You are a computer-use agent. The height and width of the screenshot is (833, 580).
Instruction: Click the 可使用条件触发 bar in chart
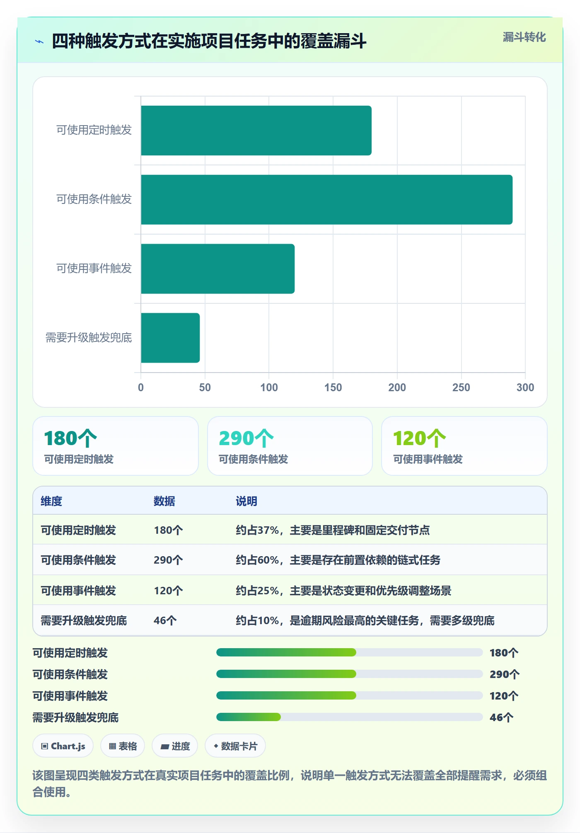pos(326,200)
